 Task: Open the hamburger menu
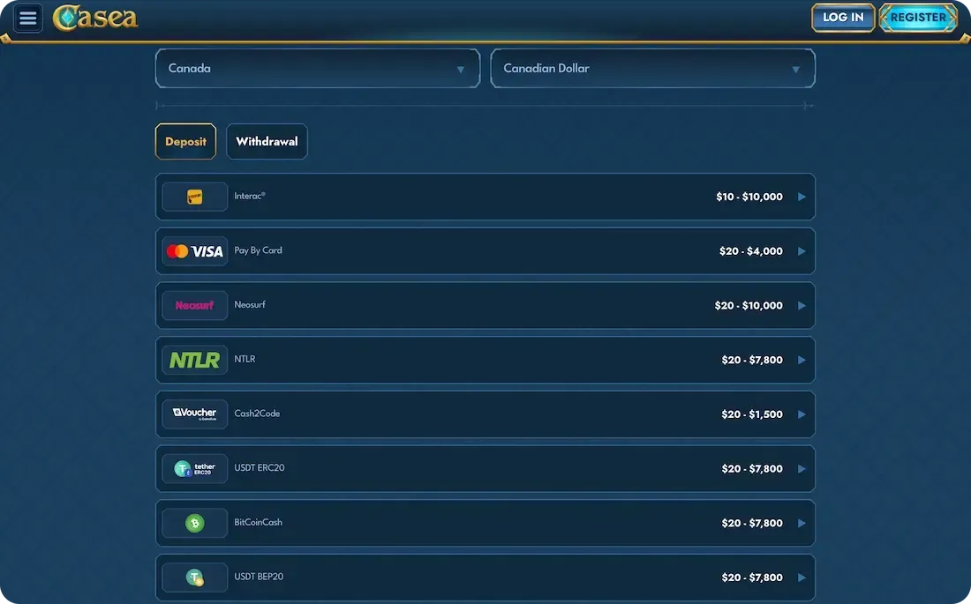pyautogui.click(x=28, y=18)
